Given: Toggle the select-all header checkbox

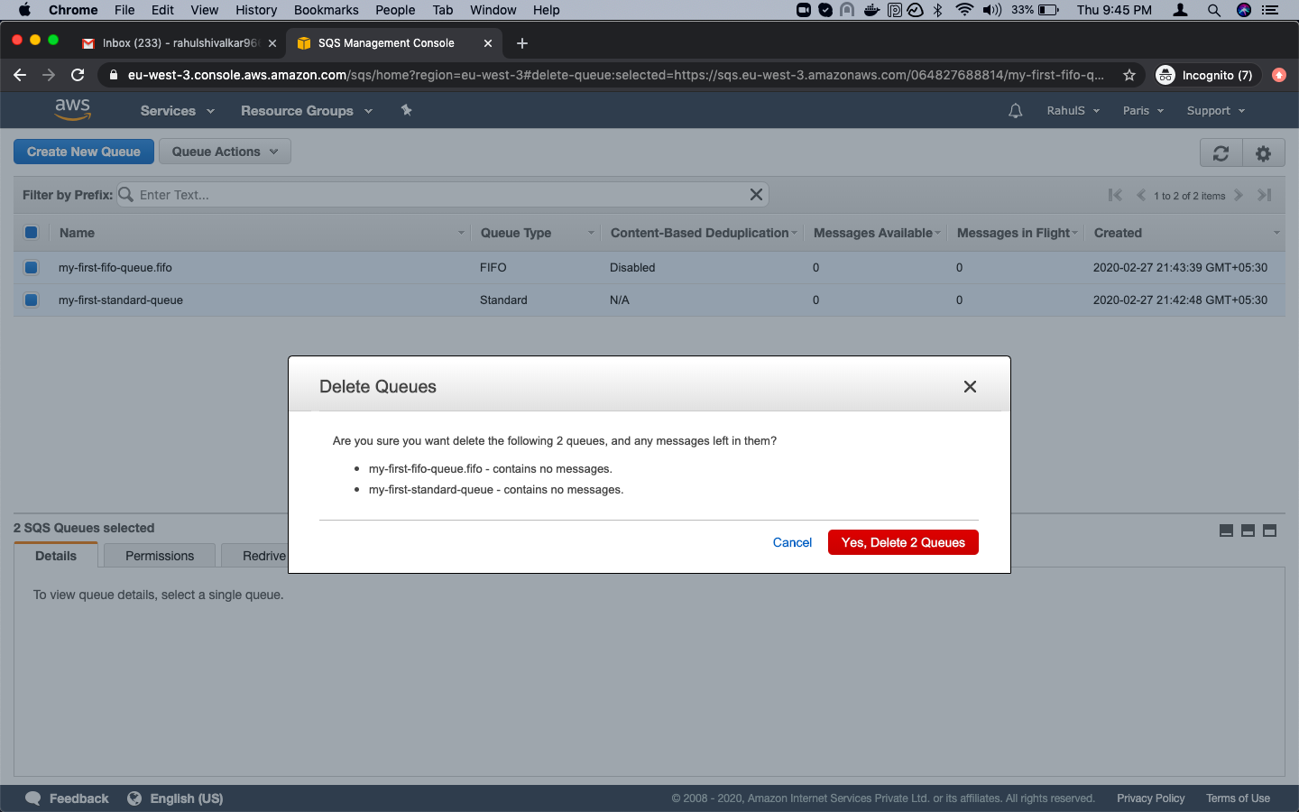Looking at the screenshot, I should (x=32, y=233).
